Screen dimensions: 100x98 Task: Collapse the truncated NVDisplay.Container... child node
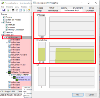click(9, 75)
